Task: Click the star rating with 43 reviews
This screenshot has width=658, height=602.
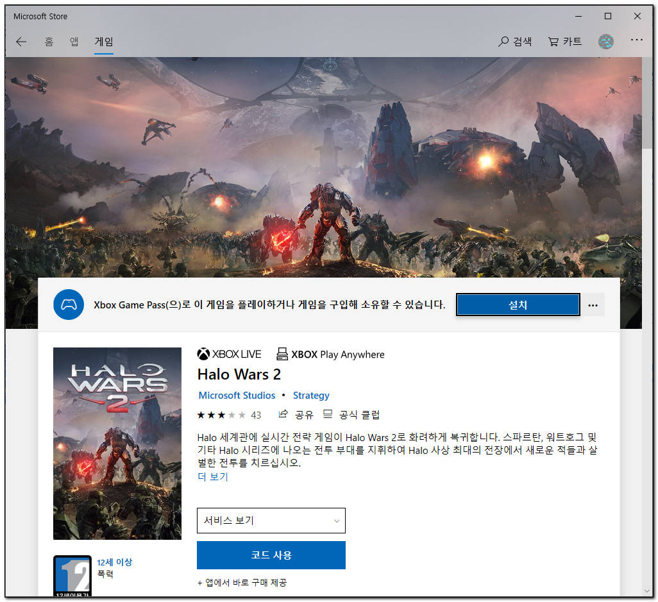Action: point(229,415)
